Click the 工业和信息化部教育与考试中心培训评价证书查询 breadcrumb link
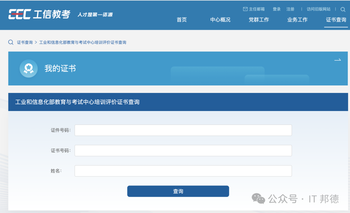 point(83,42)
